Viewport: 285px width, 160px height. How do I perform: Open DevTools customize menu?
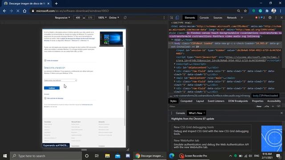pos(276,18)
